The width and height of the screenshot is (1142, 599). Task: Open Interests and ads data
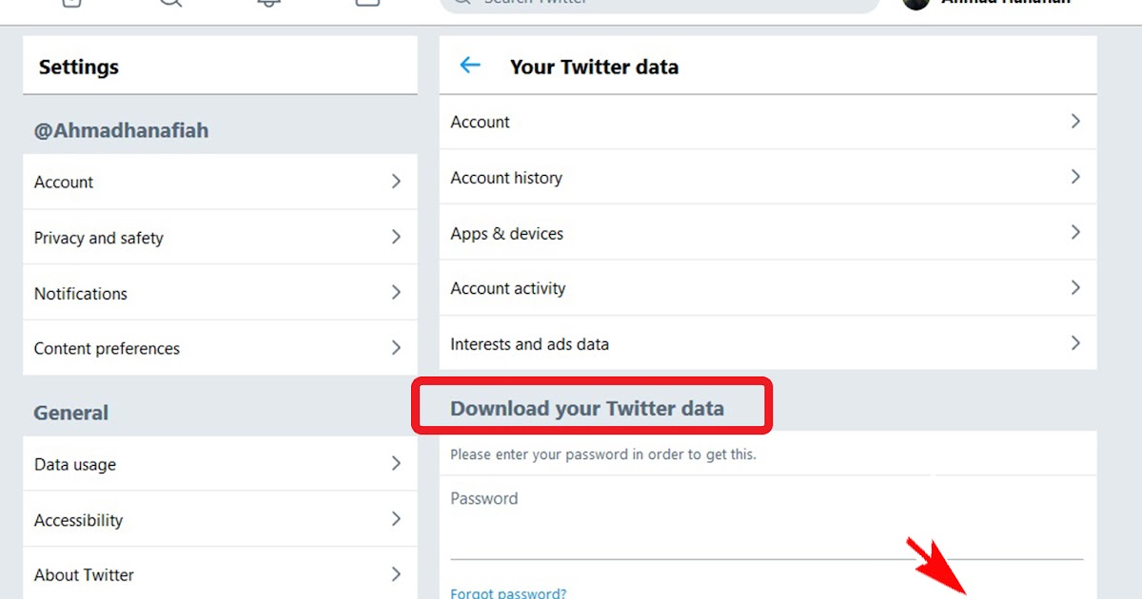[768, 344]
